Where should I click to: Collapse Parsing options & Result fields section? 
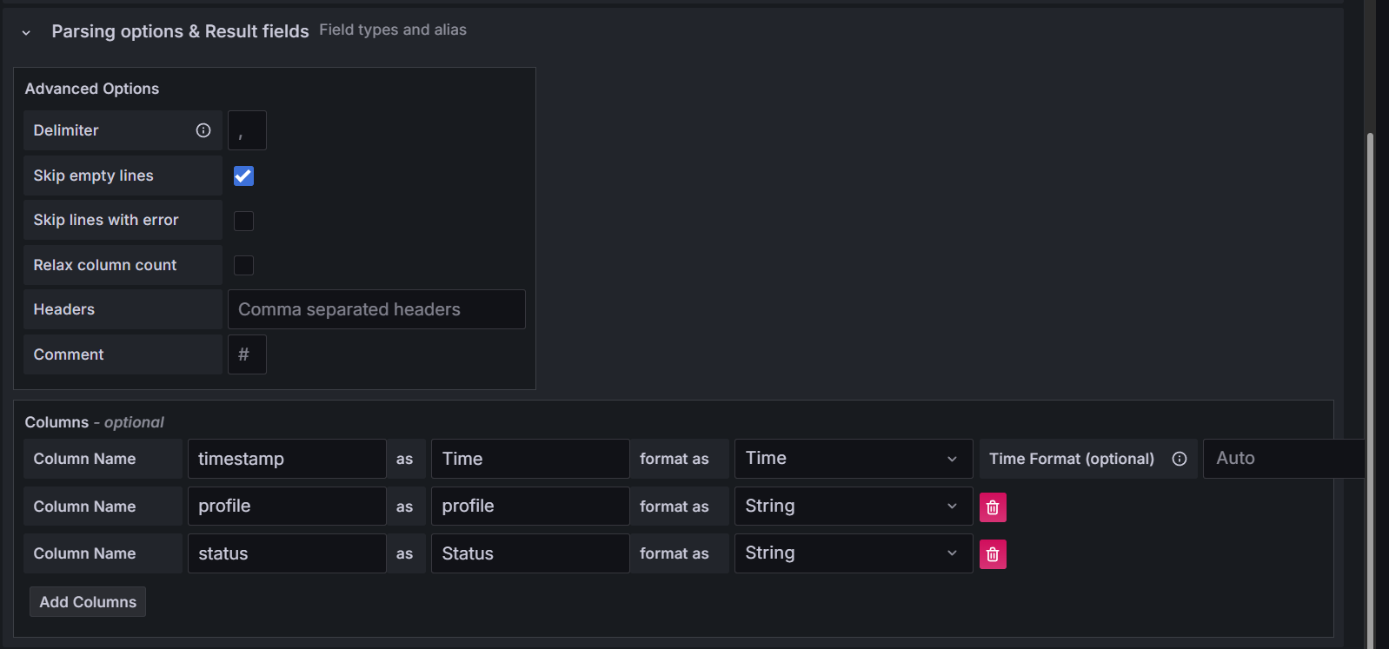(27, 32)
